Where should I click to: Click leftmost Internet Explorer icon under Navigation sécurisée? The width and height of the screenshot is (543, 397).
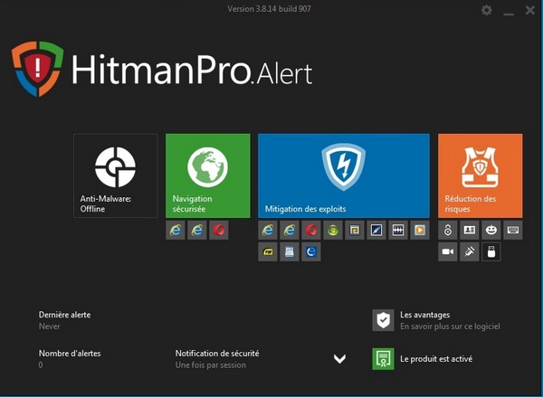[176, 231]
